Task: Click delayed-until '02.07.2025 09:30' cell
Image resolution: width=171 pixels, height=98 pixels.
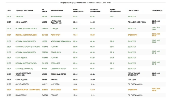Action: click(x=156, y=22)
